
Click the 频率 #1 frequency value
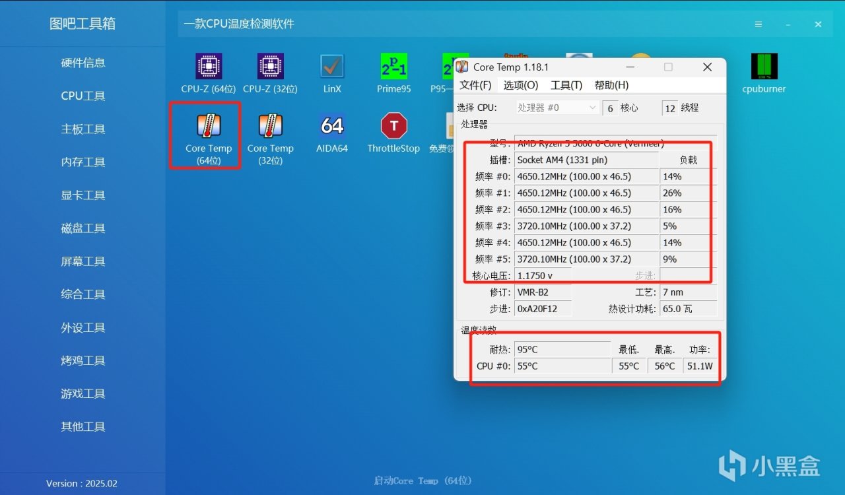586,193
